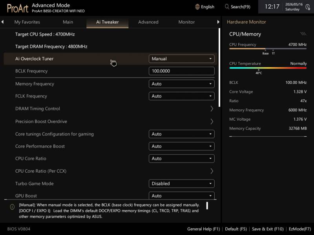Open the My Favorites tab
Viewport: 314px width, 235px height.
point(27,22)
